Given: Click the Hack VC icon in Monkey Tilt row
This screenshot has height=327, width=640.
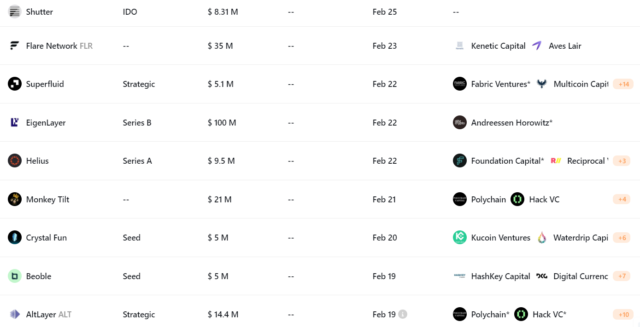Looking at the screenshot, I should (x=517, y=199).
